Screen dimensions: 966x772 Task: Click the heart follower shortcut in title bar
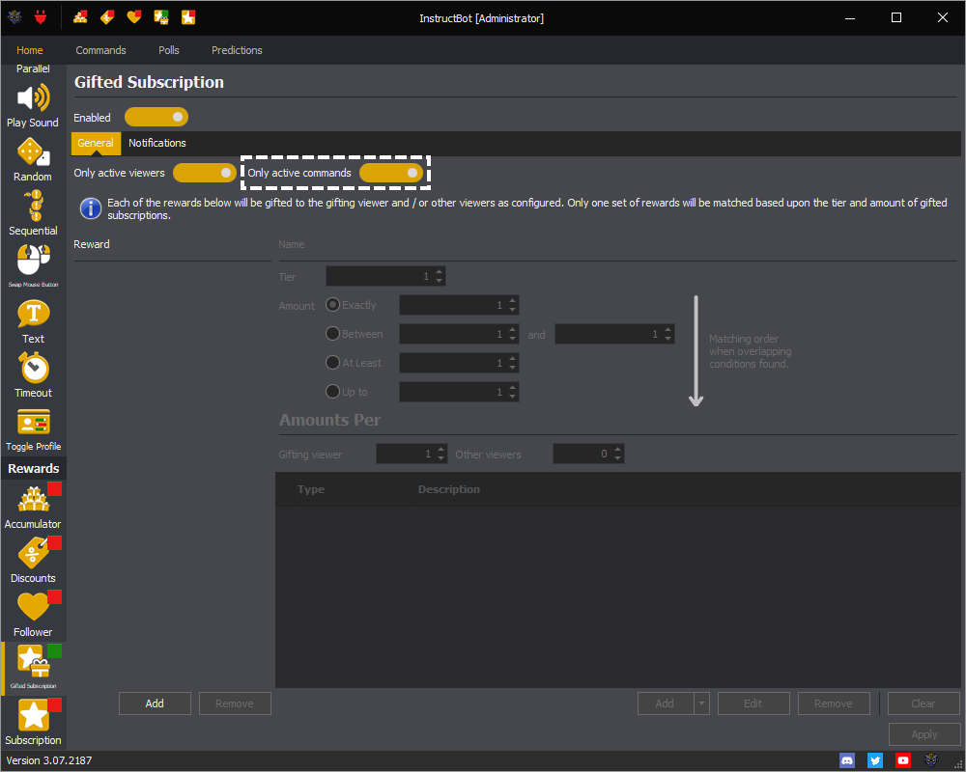[x=133, y=17]
